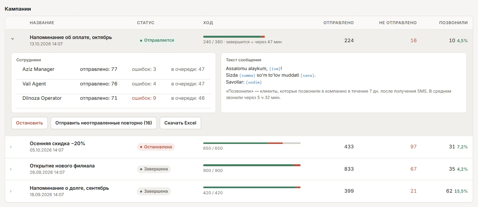Expand the 'Осенняя скидка −20%' campaign
The image size is (478, 207).
point(11,147)
